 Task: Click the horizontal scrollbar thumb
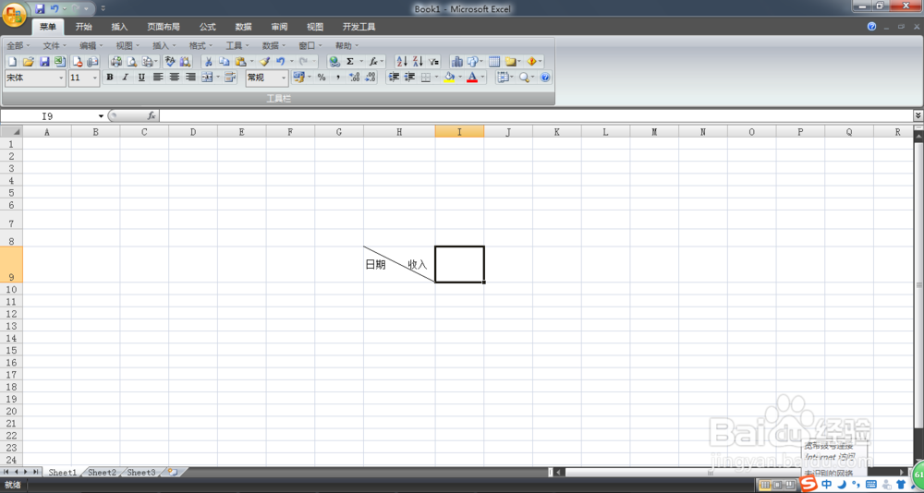tap(711, 473)
